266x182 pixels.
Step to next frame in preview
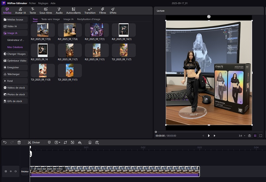click(214, 136)
